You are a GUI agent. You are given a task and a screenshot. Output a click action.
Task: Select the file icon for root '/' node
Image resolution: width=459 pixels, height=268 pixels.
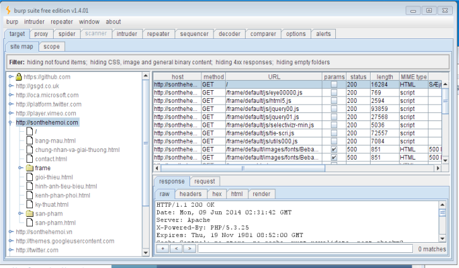[x=30, y=132]
